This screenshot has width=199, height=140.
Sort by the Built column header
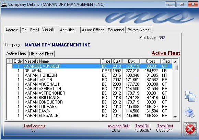click(x=117, y=61)
